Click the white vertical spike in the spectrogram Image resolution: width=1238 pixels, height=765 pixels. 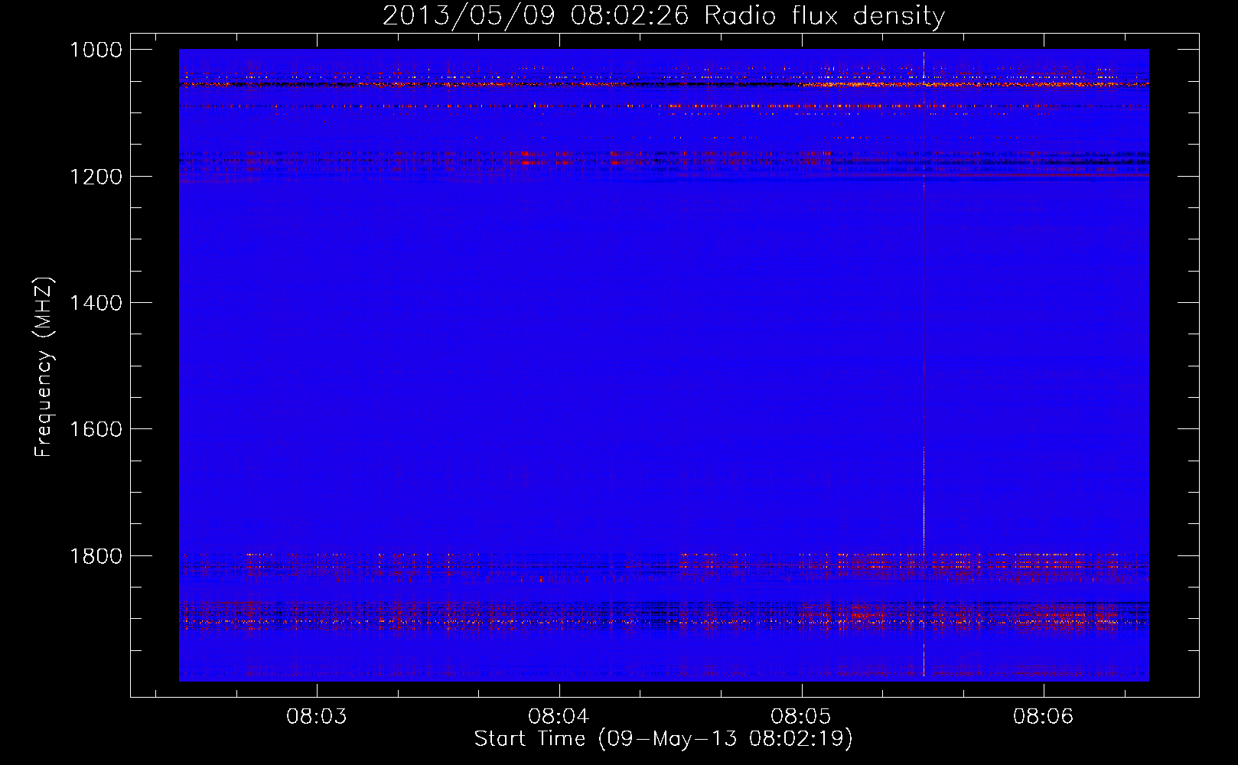tap(924, 364)
